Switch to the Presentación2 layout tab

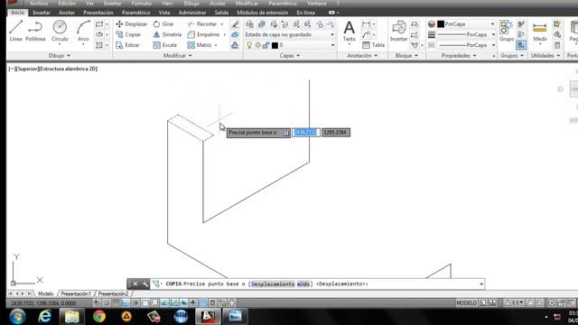click(113, 293)
